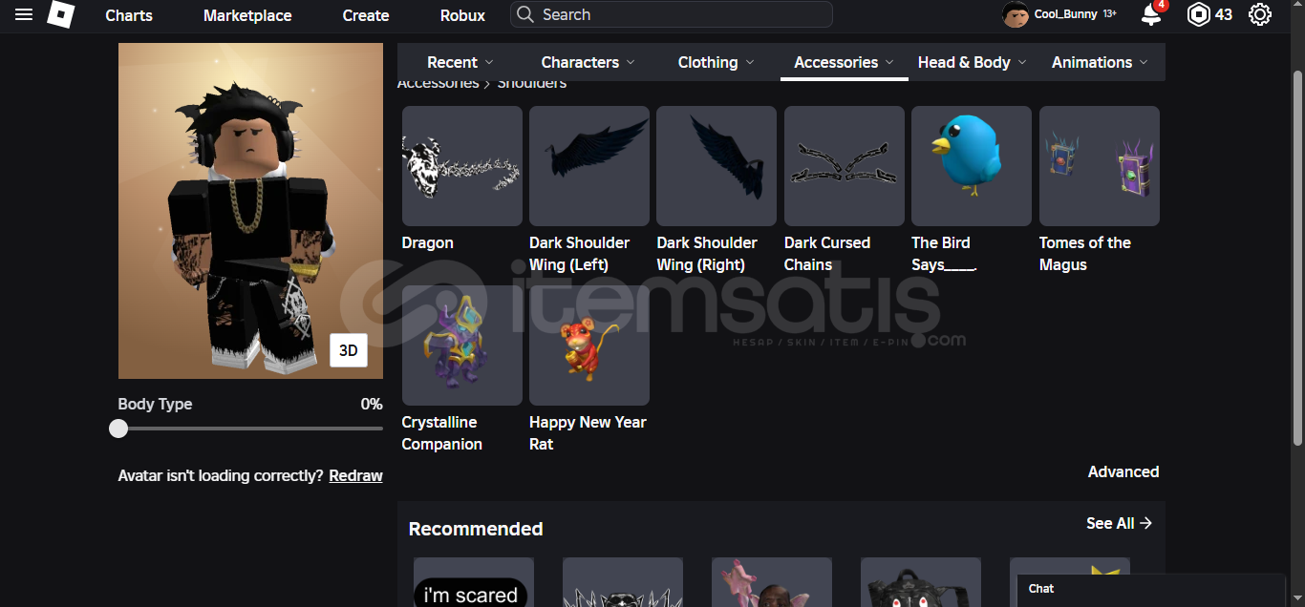Select Tomes of the Magus accessory
Image resolution: width=1305 pixels, height=607 pixels.
point(1100,166)
